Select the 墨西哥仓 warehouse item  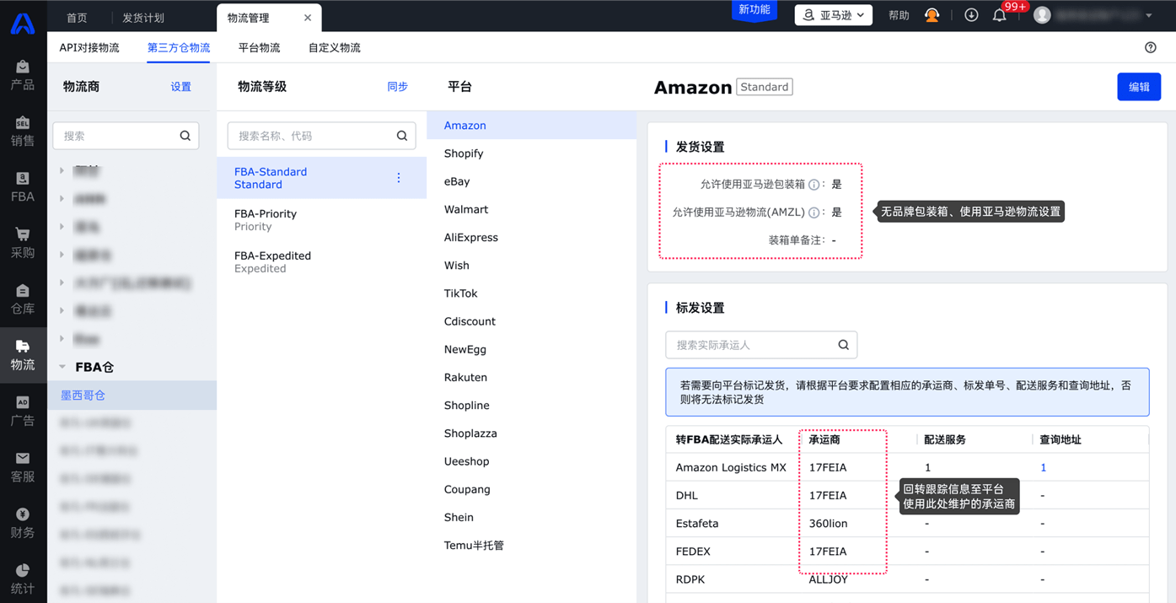pos(83,395)
